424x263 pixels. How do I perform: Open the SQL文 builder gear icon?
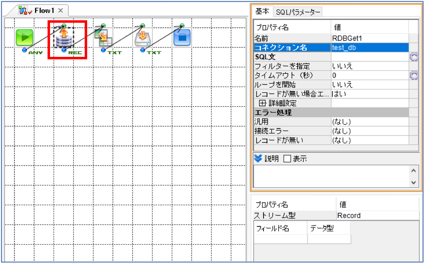(414, 57)
